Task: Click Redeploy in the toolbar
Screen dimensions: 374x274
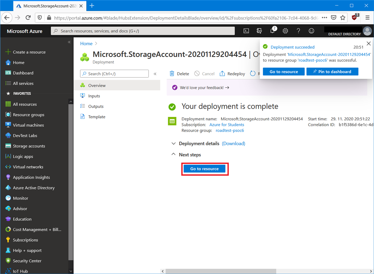Action: pos(232,74)
